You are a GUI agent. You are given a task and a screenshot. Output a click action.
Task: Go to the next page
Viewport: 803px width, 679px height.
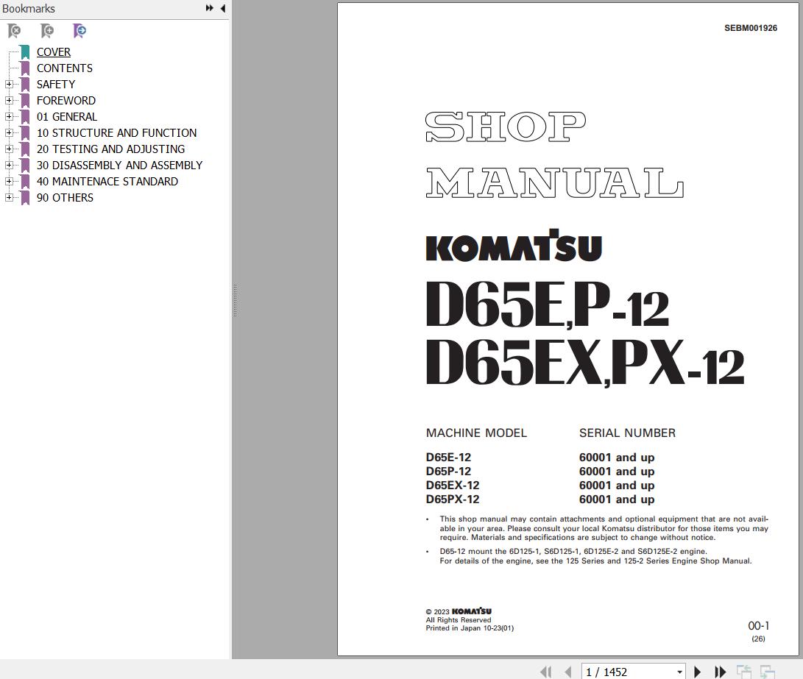click(x=697, y=672)
